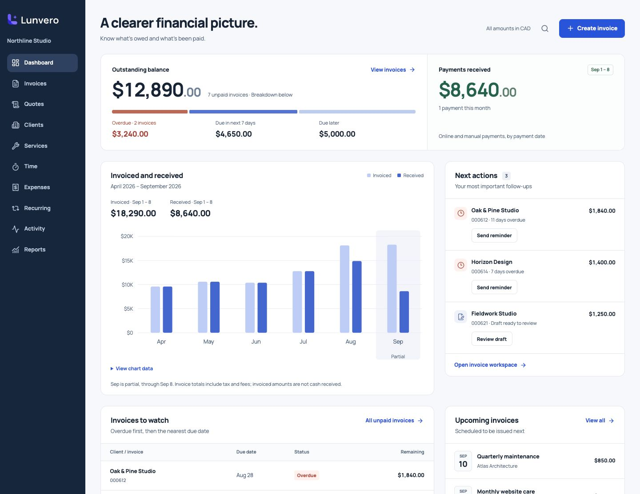
Task: Open the Dashboard grid icon in sidebar
Action: pos(16,63)
